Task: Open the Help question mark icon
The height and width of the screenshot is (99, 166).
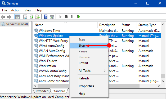Action: click(x=46, y=17)
